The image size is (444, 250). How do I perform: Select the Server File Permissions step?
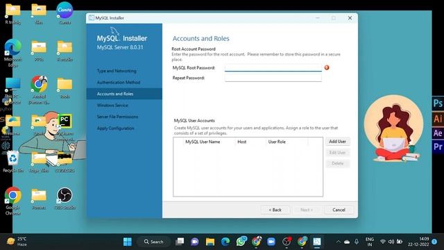click(x=117, y=117)
